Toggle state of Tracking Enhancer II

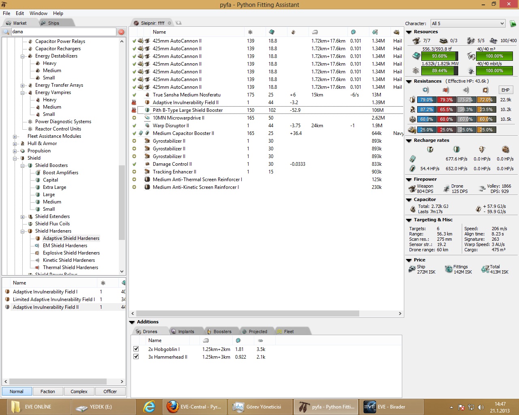point(134,172)
